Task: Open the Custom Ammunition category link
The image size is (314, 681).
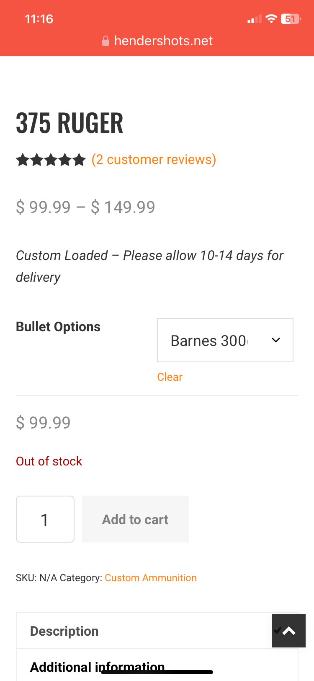Action: point(150,578)
